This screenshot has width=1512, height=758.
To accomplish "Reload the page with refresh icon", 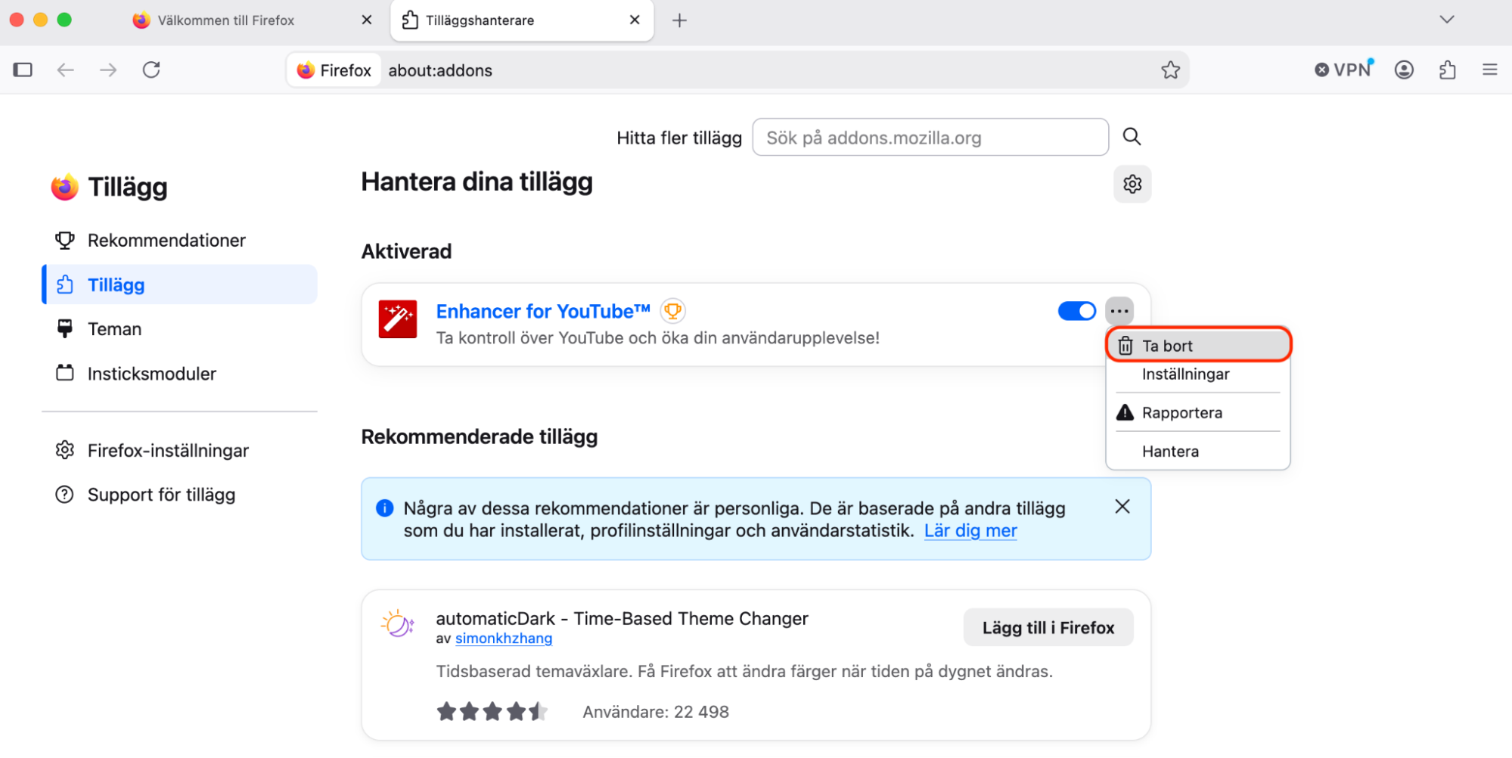I will [151, 70].
